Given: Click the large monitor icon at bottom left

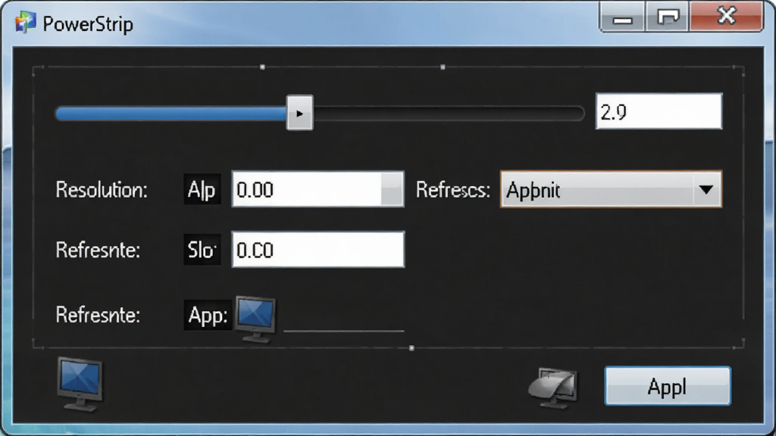Looking at the screenshot, I should 80,384.
